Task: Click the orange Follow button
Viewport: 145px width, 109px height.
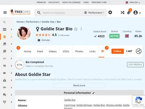Action: tap(117, 51)
